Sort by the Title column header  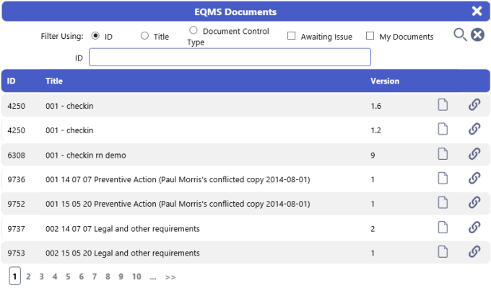[54, 81]
